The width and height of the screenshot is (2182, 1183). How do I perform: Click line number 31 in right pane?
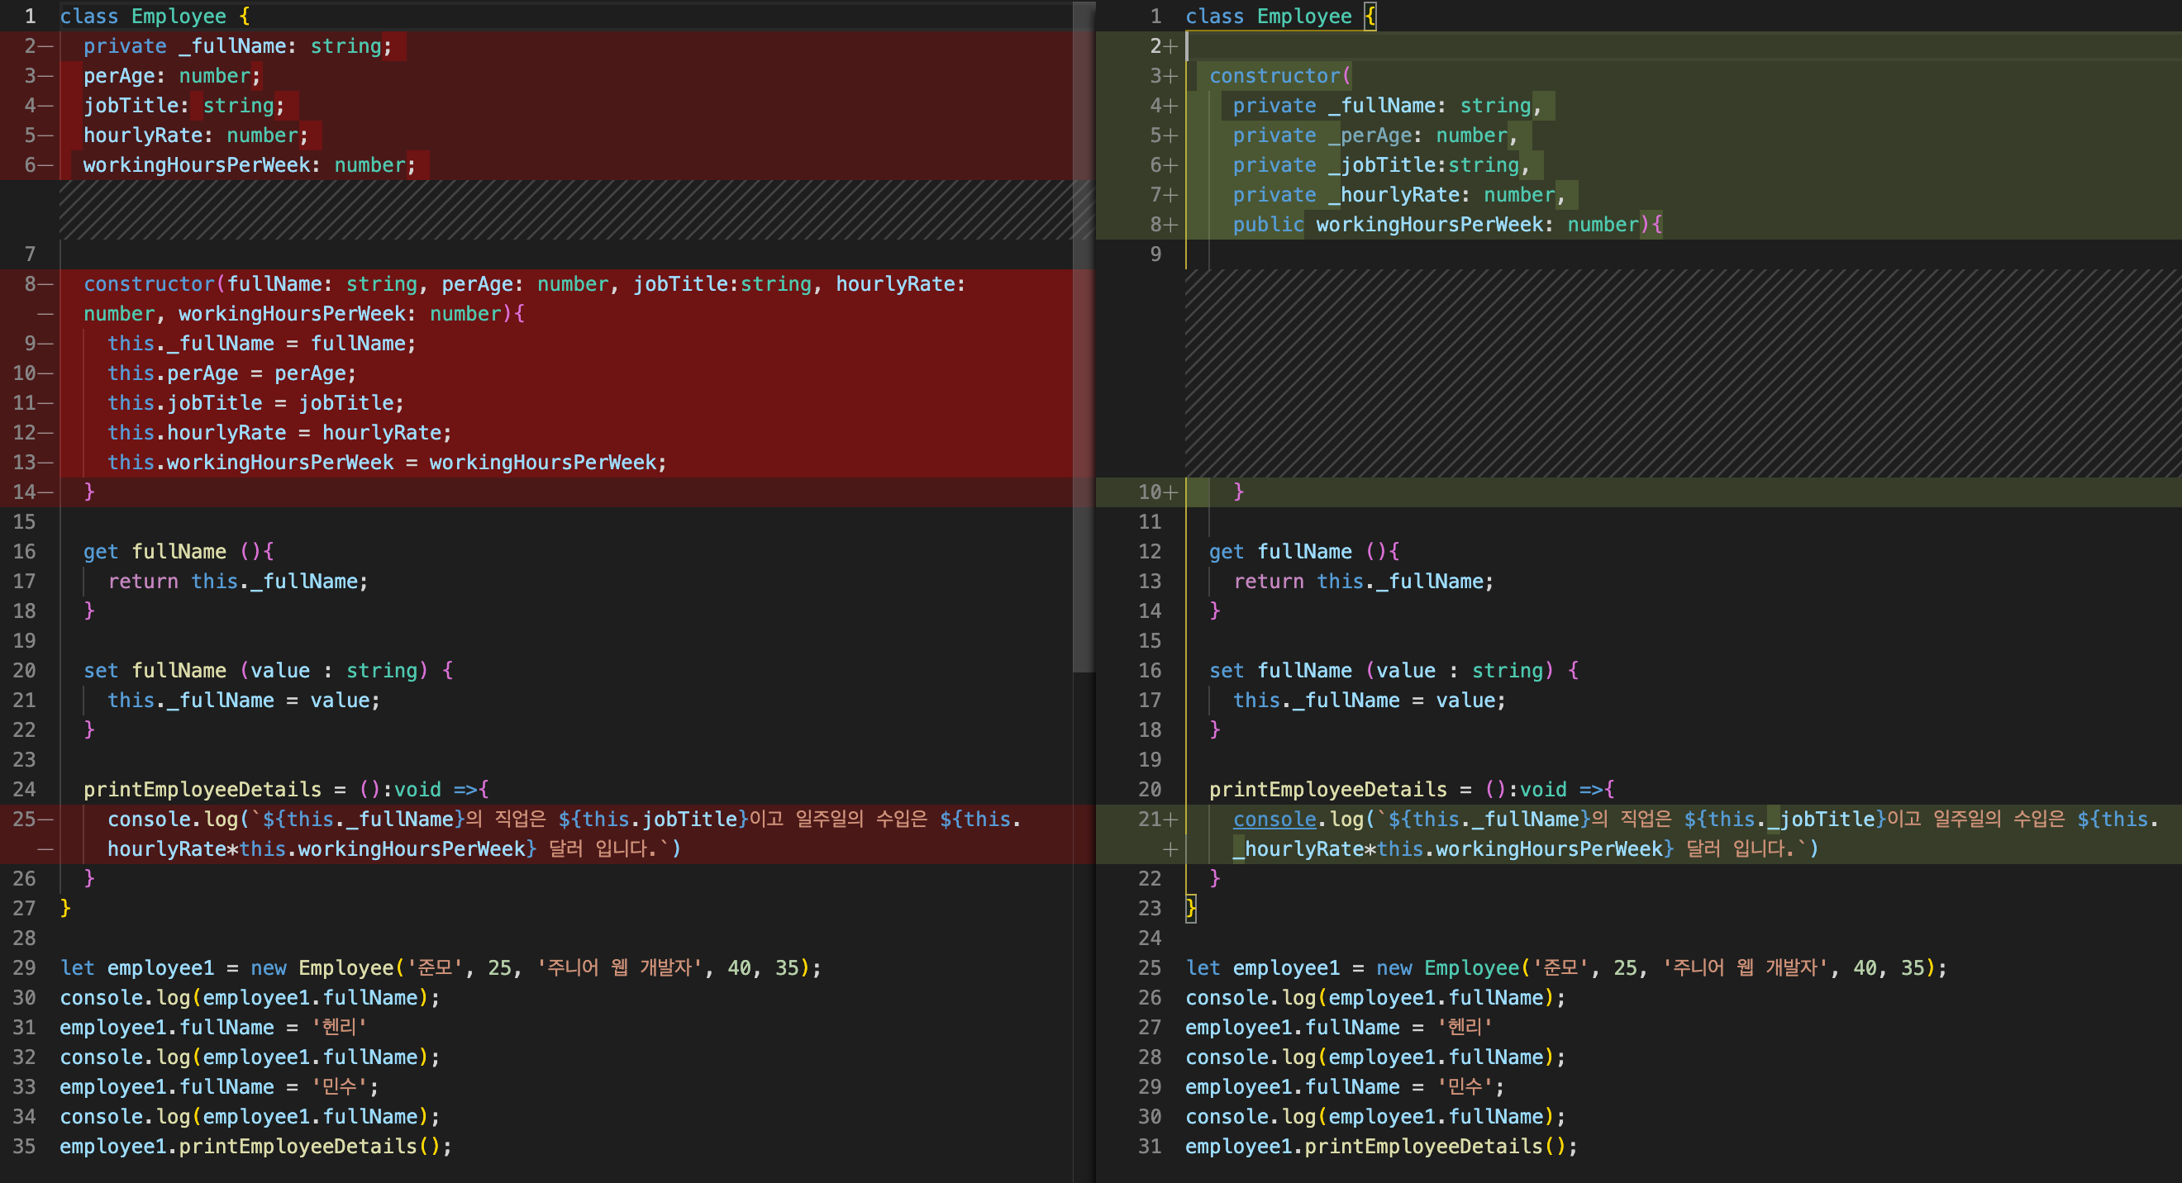point(1150,1146)
